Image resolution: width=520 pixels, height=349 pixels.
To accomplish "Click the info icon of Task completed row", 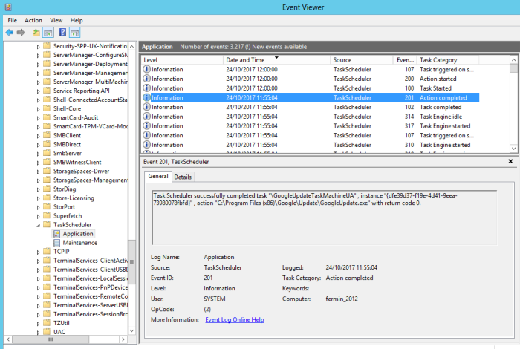I will coord(146,107).
